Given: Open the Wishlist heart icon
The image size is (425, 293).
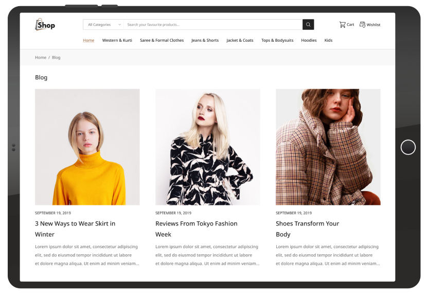Looking at the screenshot, I should (x=362, y=25).
